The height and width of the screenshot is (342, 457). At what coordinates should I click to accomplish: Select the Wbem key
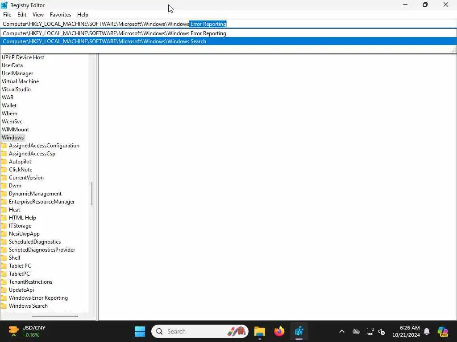10,114
